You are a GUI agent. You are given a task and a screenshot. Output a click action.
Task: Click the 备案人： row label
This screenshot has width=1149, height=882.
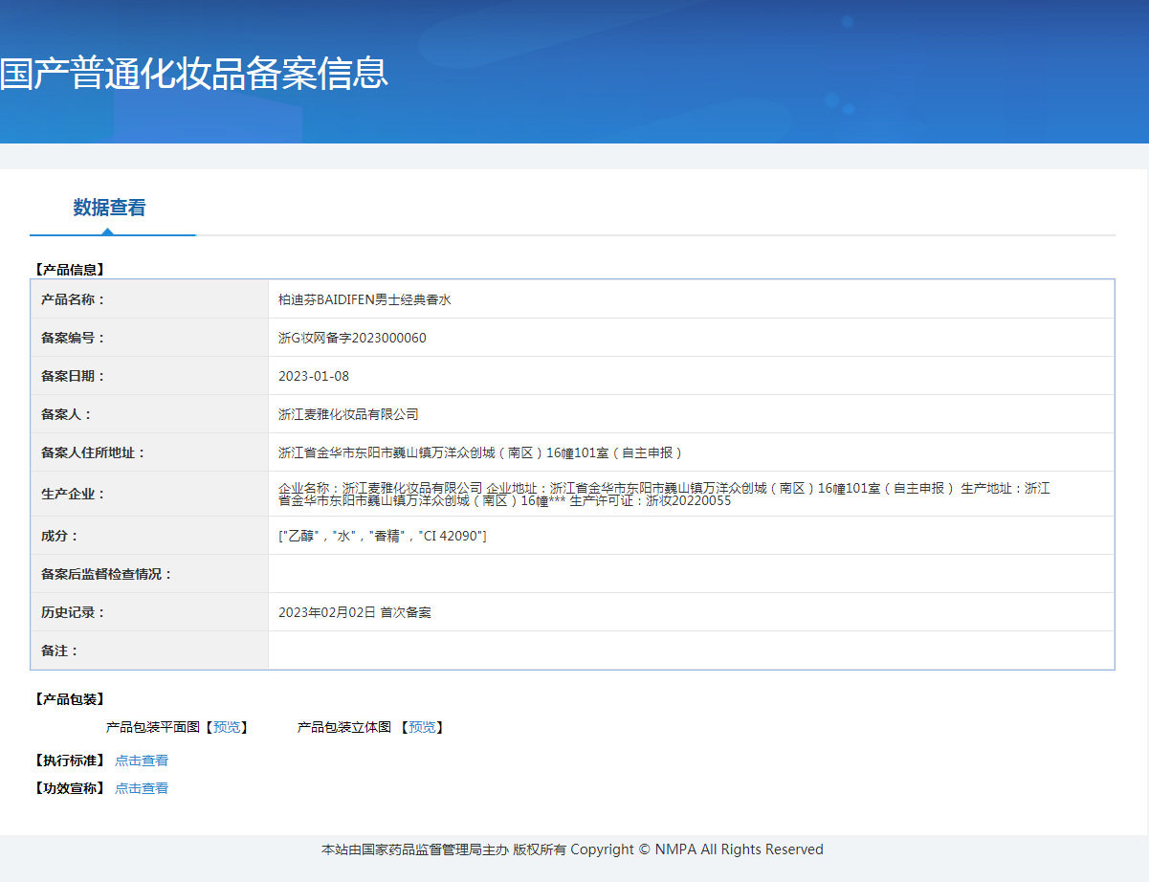pos(66,414)
